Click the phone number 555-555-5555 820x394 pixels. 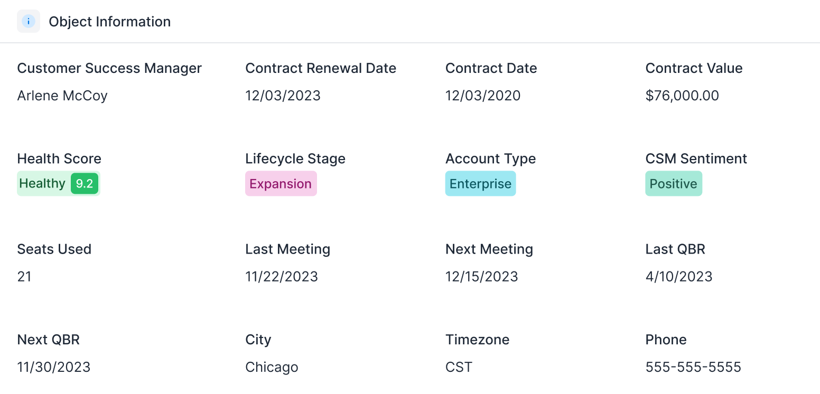click(x=693, y=367)
